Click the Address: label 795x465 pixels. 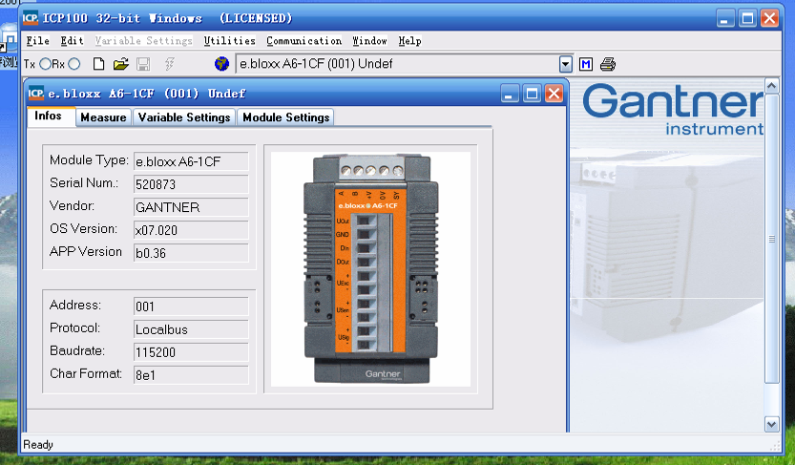pos(75,306)
